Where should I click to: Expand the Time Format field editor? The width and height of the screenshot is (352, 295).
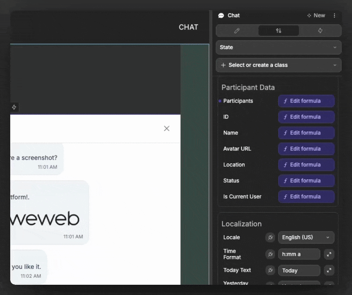[x=329, y=254]
